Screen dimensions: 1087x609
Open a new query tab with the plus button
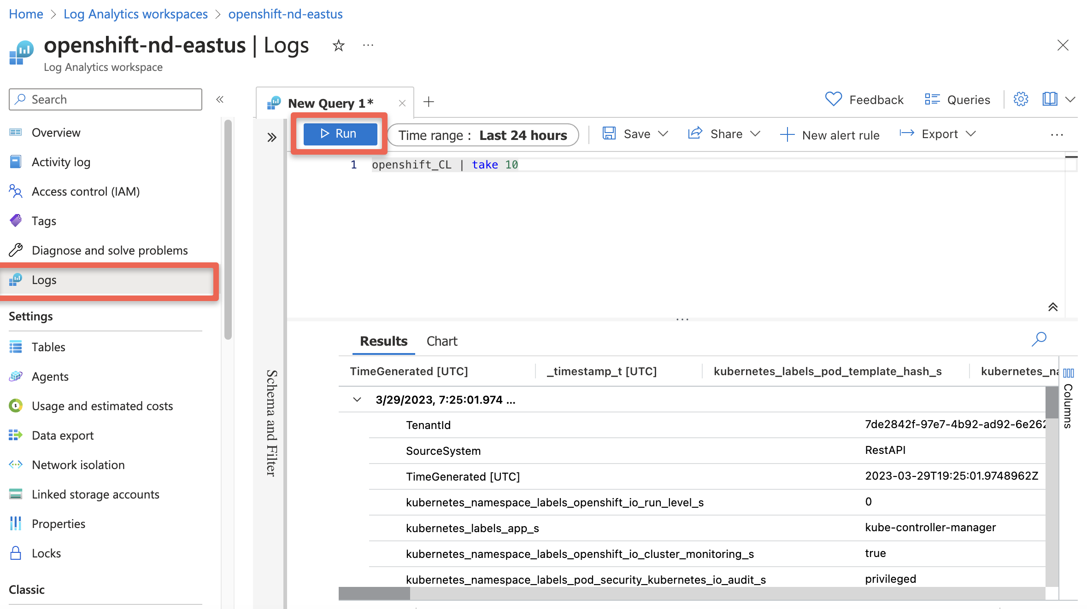[x=429, y=102]
